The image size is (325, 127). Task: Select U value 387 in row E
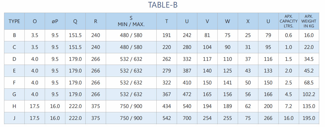pos(187,71)
